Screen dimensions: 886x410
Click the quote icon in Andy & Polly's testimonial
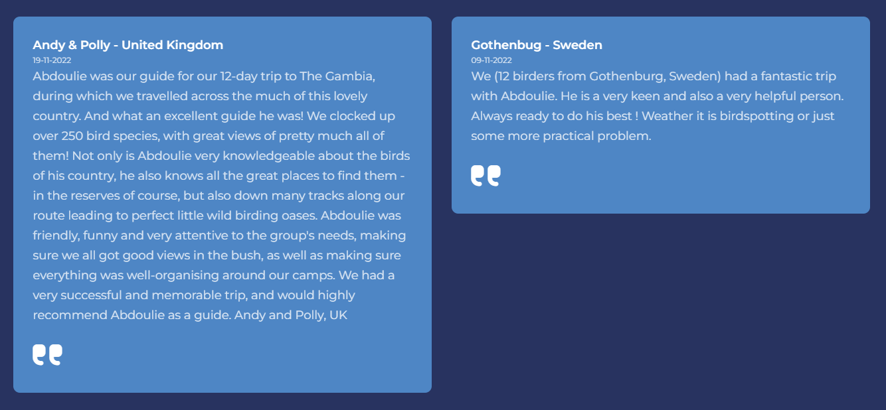click(47, 355)
